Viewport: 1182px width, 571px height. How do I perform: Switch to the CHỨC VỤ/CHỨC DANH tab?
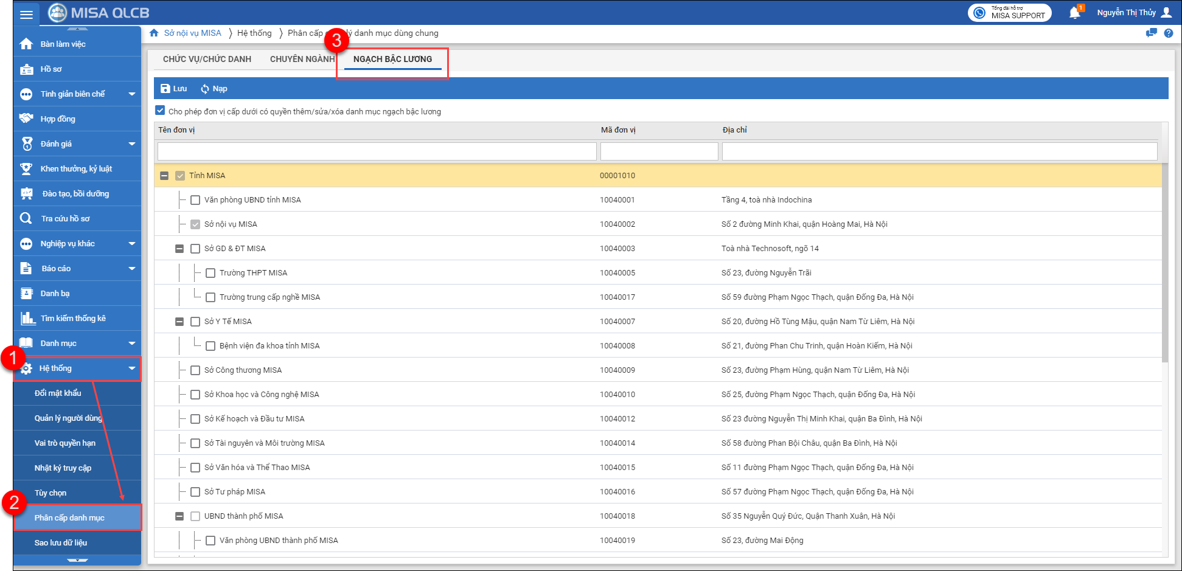[x=207, y=59]
